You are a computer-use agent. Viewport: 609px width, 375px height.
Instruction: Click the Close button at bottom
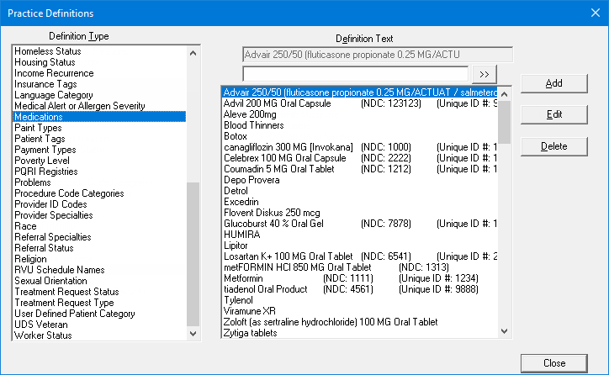[x=553, y=363]
